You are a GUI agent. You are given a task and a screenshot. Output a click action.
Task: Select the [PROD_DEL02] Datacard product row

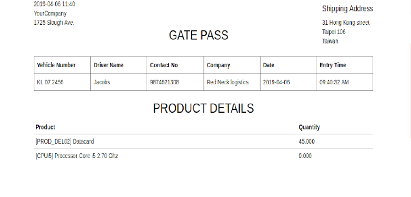(x=203, y=141)
